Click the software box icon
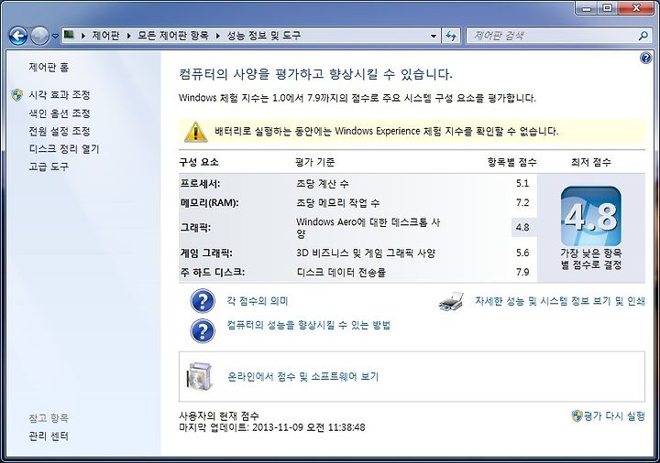Screen dimensions: 660x463 coord(200,376)
